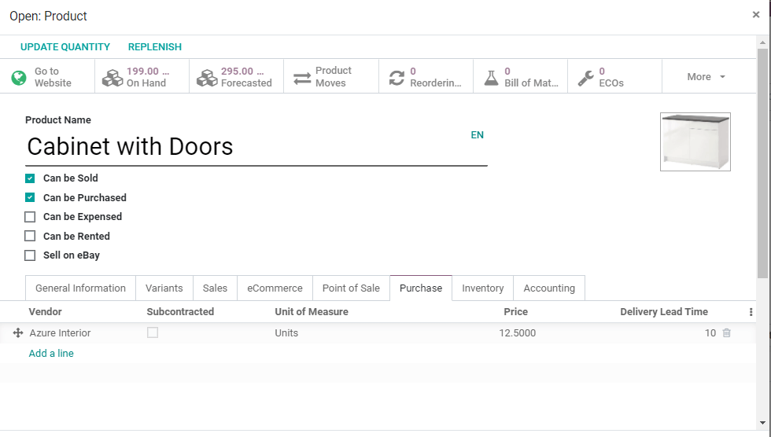771x437 pixels.
Task: Click REPLENISH button
Action: click(x=155, y=47)
